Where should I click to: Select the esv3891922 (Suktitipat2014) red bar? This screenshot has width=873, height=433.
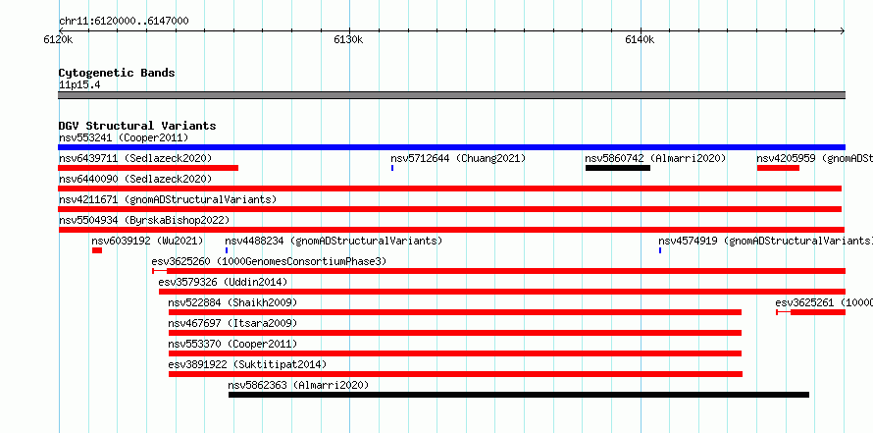click(x=455, y=374)
